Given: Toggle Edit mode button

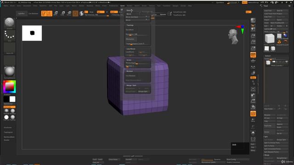Looking at the screenshot, I should 44,13.
